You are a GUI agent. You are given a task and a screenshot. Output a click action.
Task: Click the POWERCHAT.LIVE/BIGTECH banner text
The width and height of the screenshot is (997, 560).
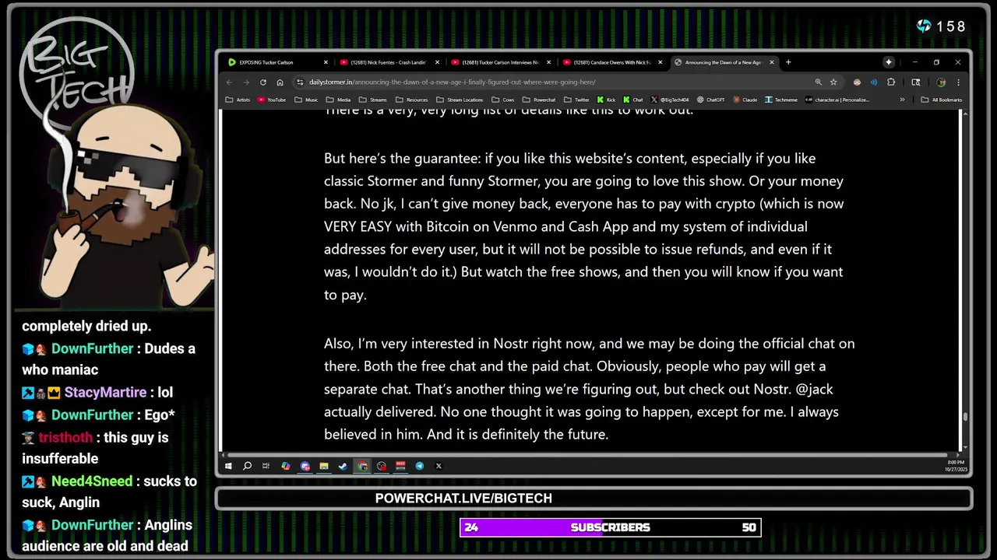463,499
